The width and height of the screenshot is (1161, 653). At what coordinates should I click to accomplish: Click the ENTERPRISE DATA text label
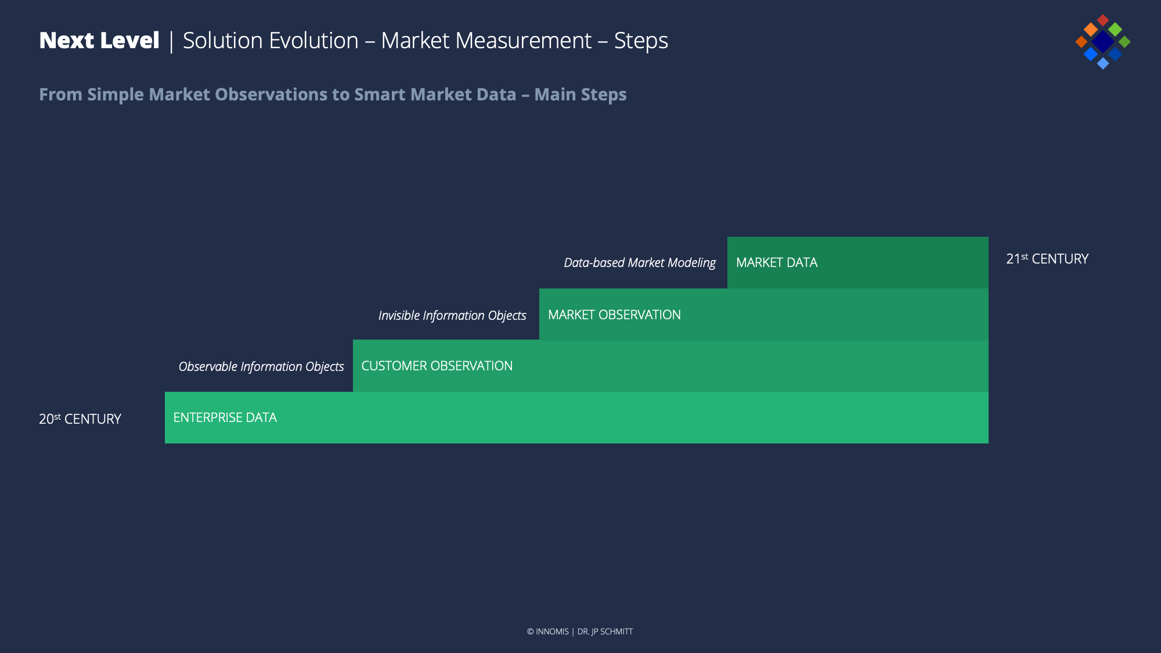[225, 417]
